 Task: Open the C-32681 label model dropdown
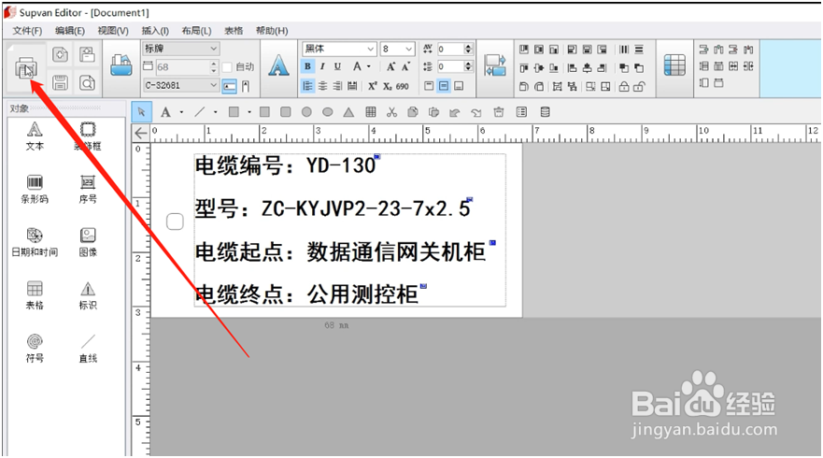[181, 85]
